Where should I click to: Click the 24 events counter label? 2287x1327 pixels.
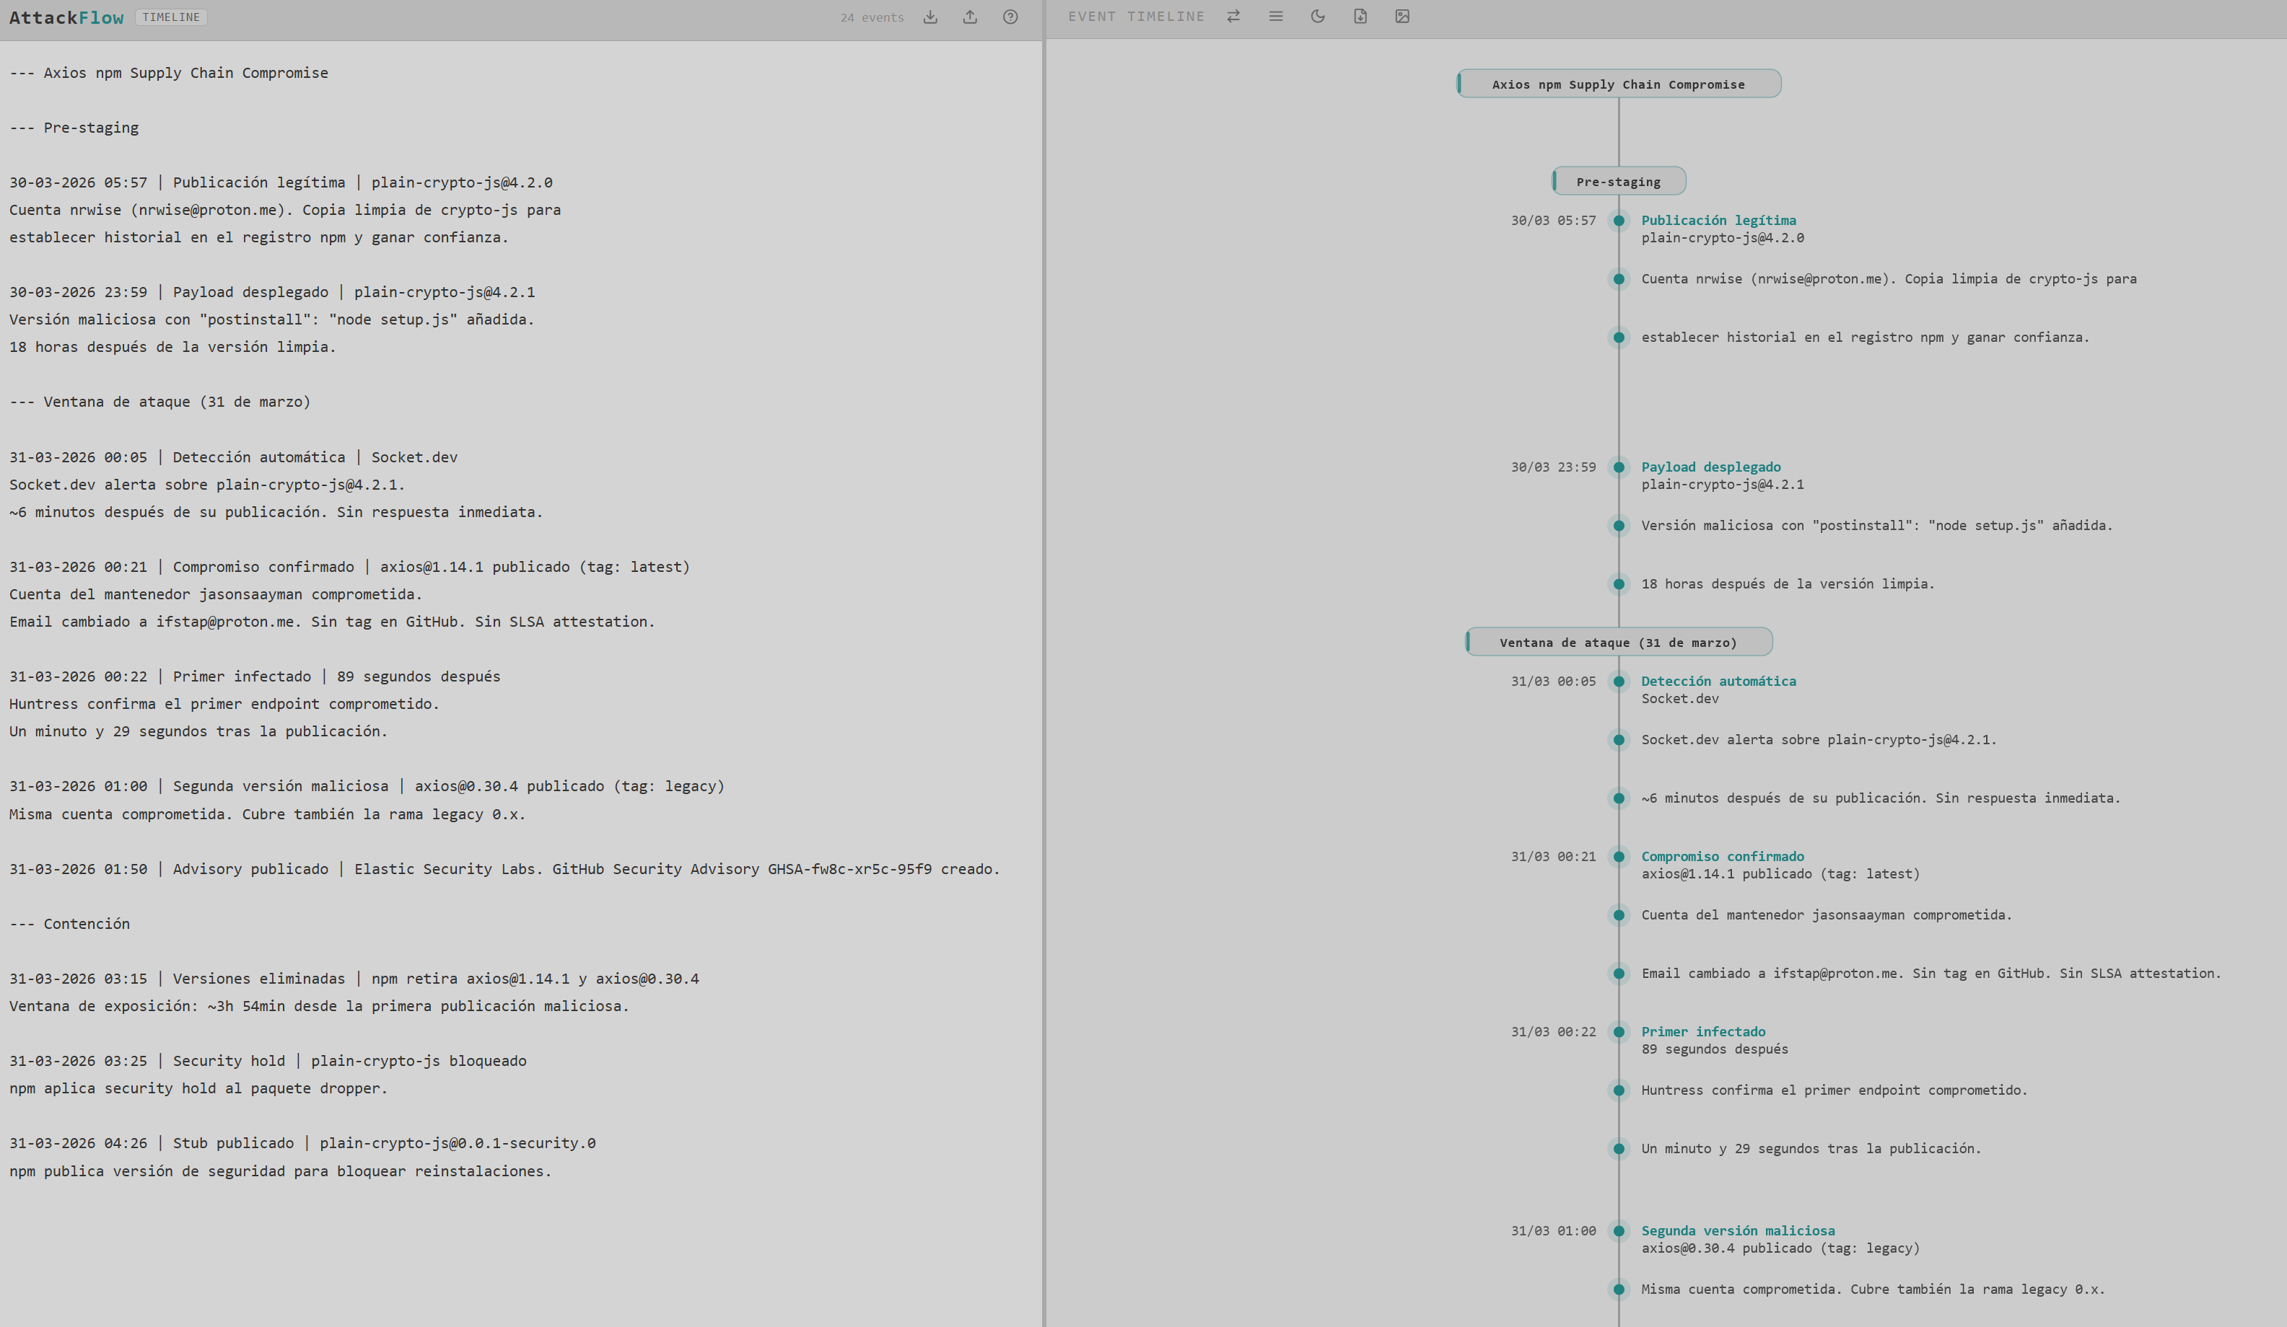coord(871,17)
